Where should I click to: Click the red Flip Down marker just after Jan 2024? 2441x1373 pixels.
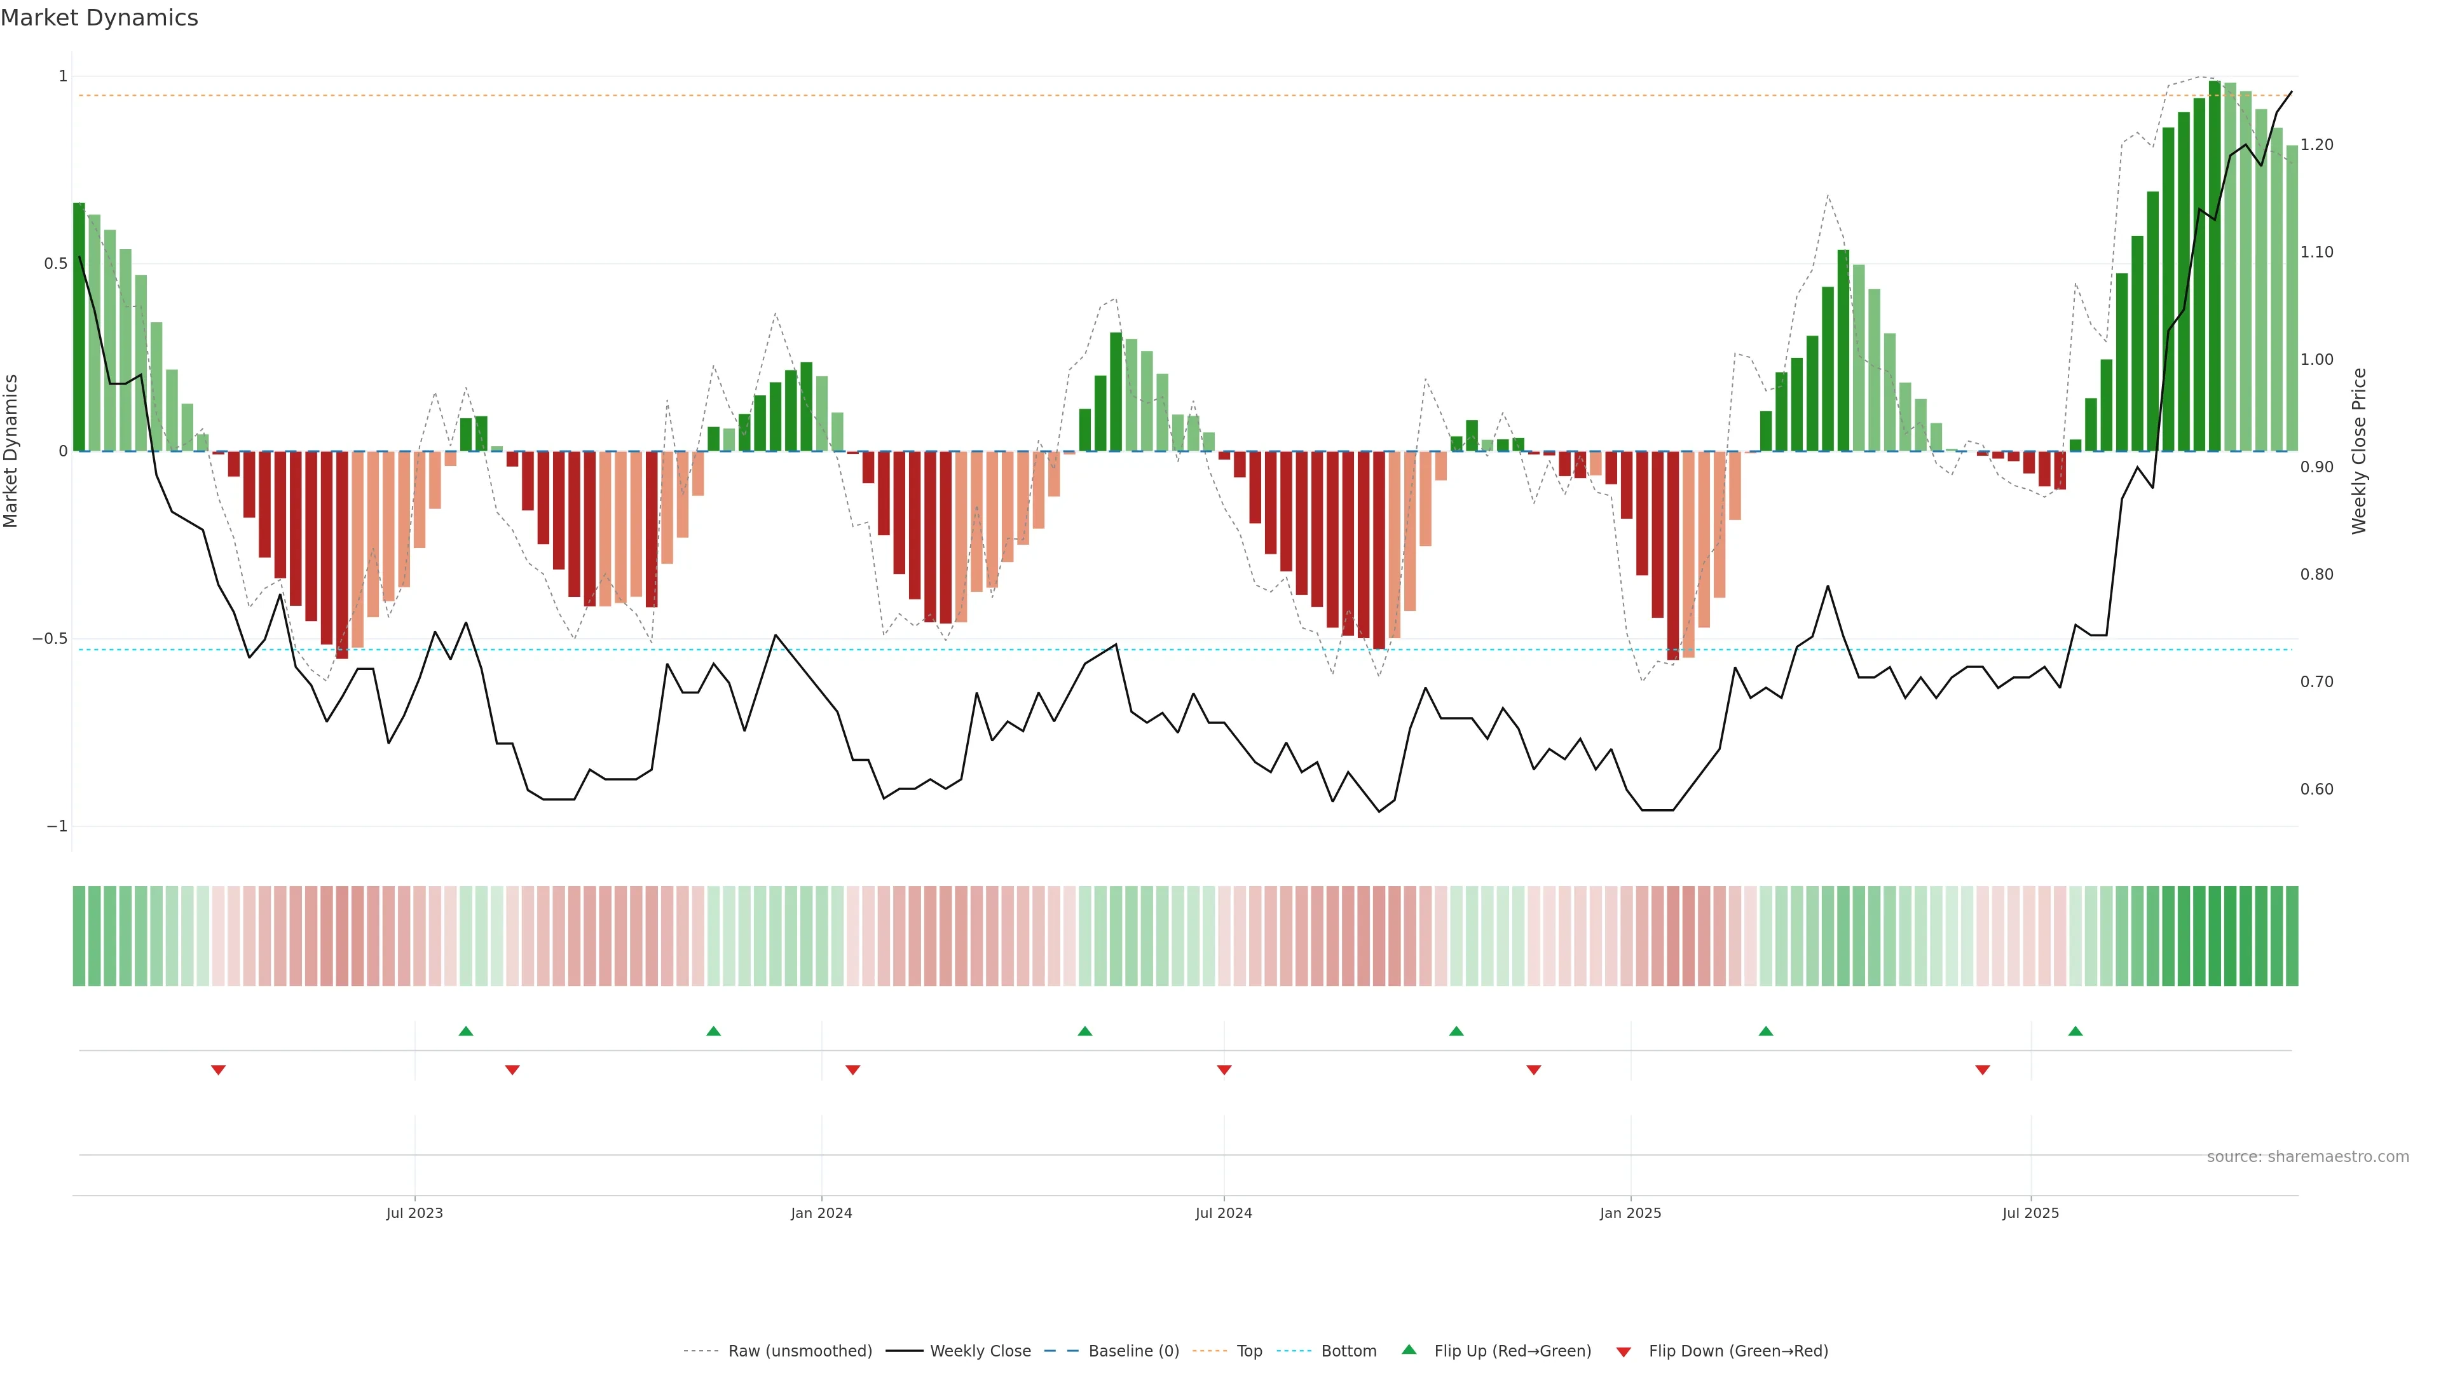(x=852, y=1070)
